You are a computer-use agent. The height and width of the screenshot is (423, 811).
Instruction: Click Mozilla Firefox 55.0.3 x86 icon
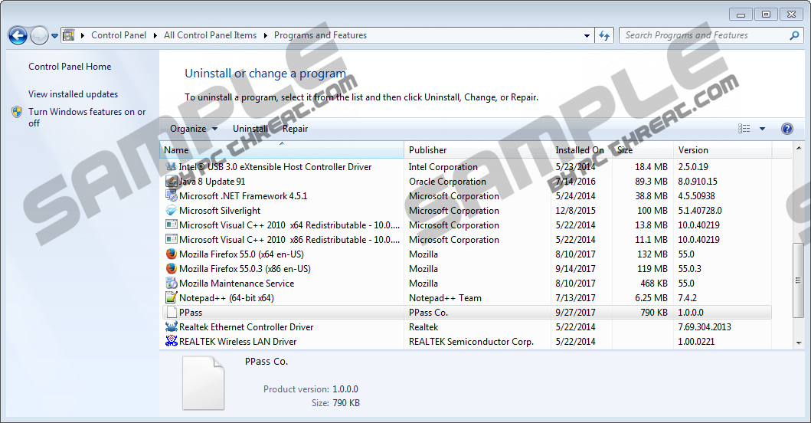pyautogui.click(x=172, y=269)
